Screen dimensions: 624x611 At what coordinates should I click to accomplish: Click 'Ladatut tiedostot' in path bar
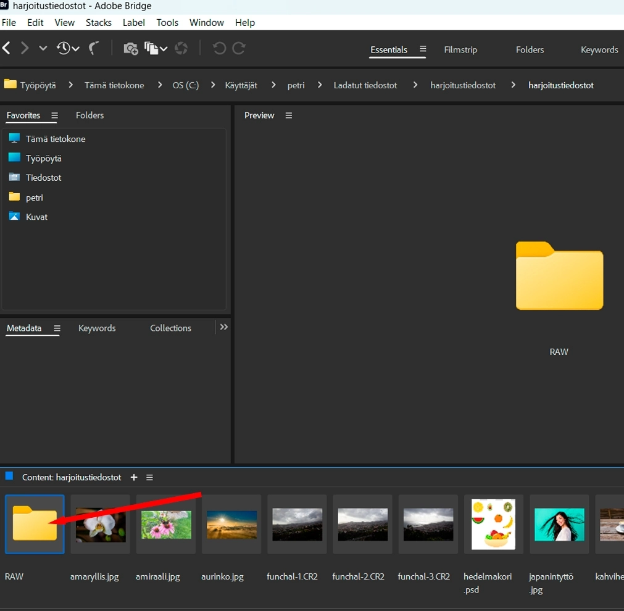[365, 85]
